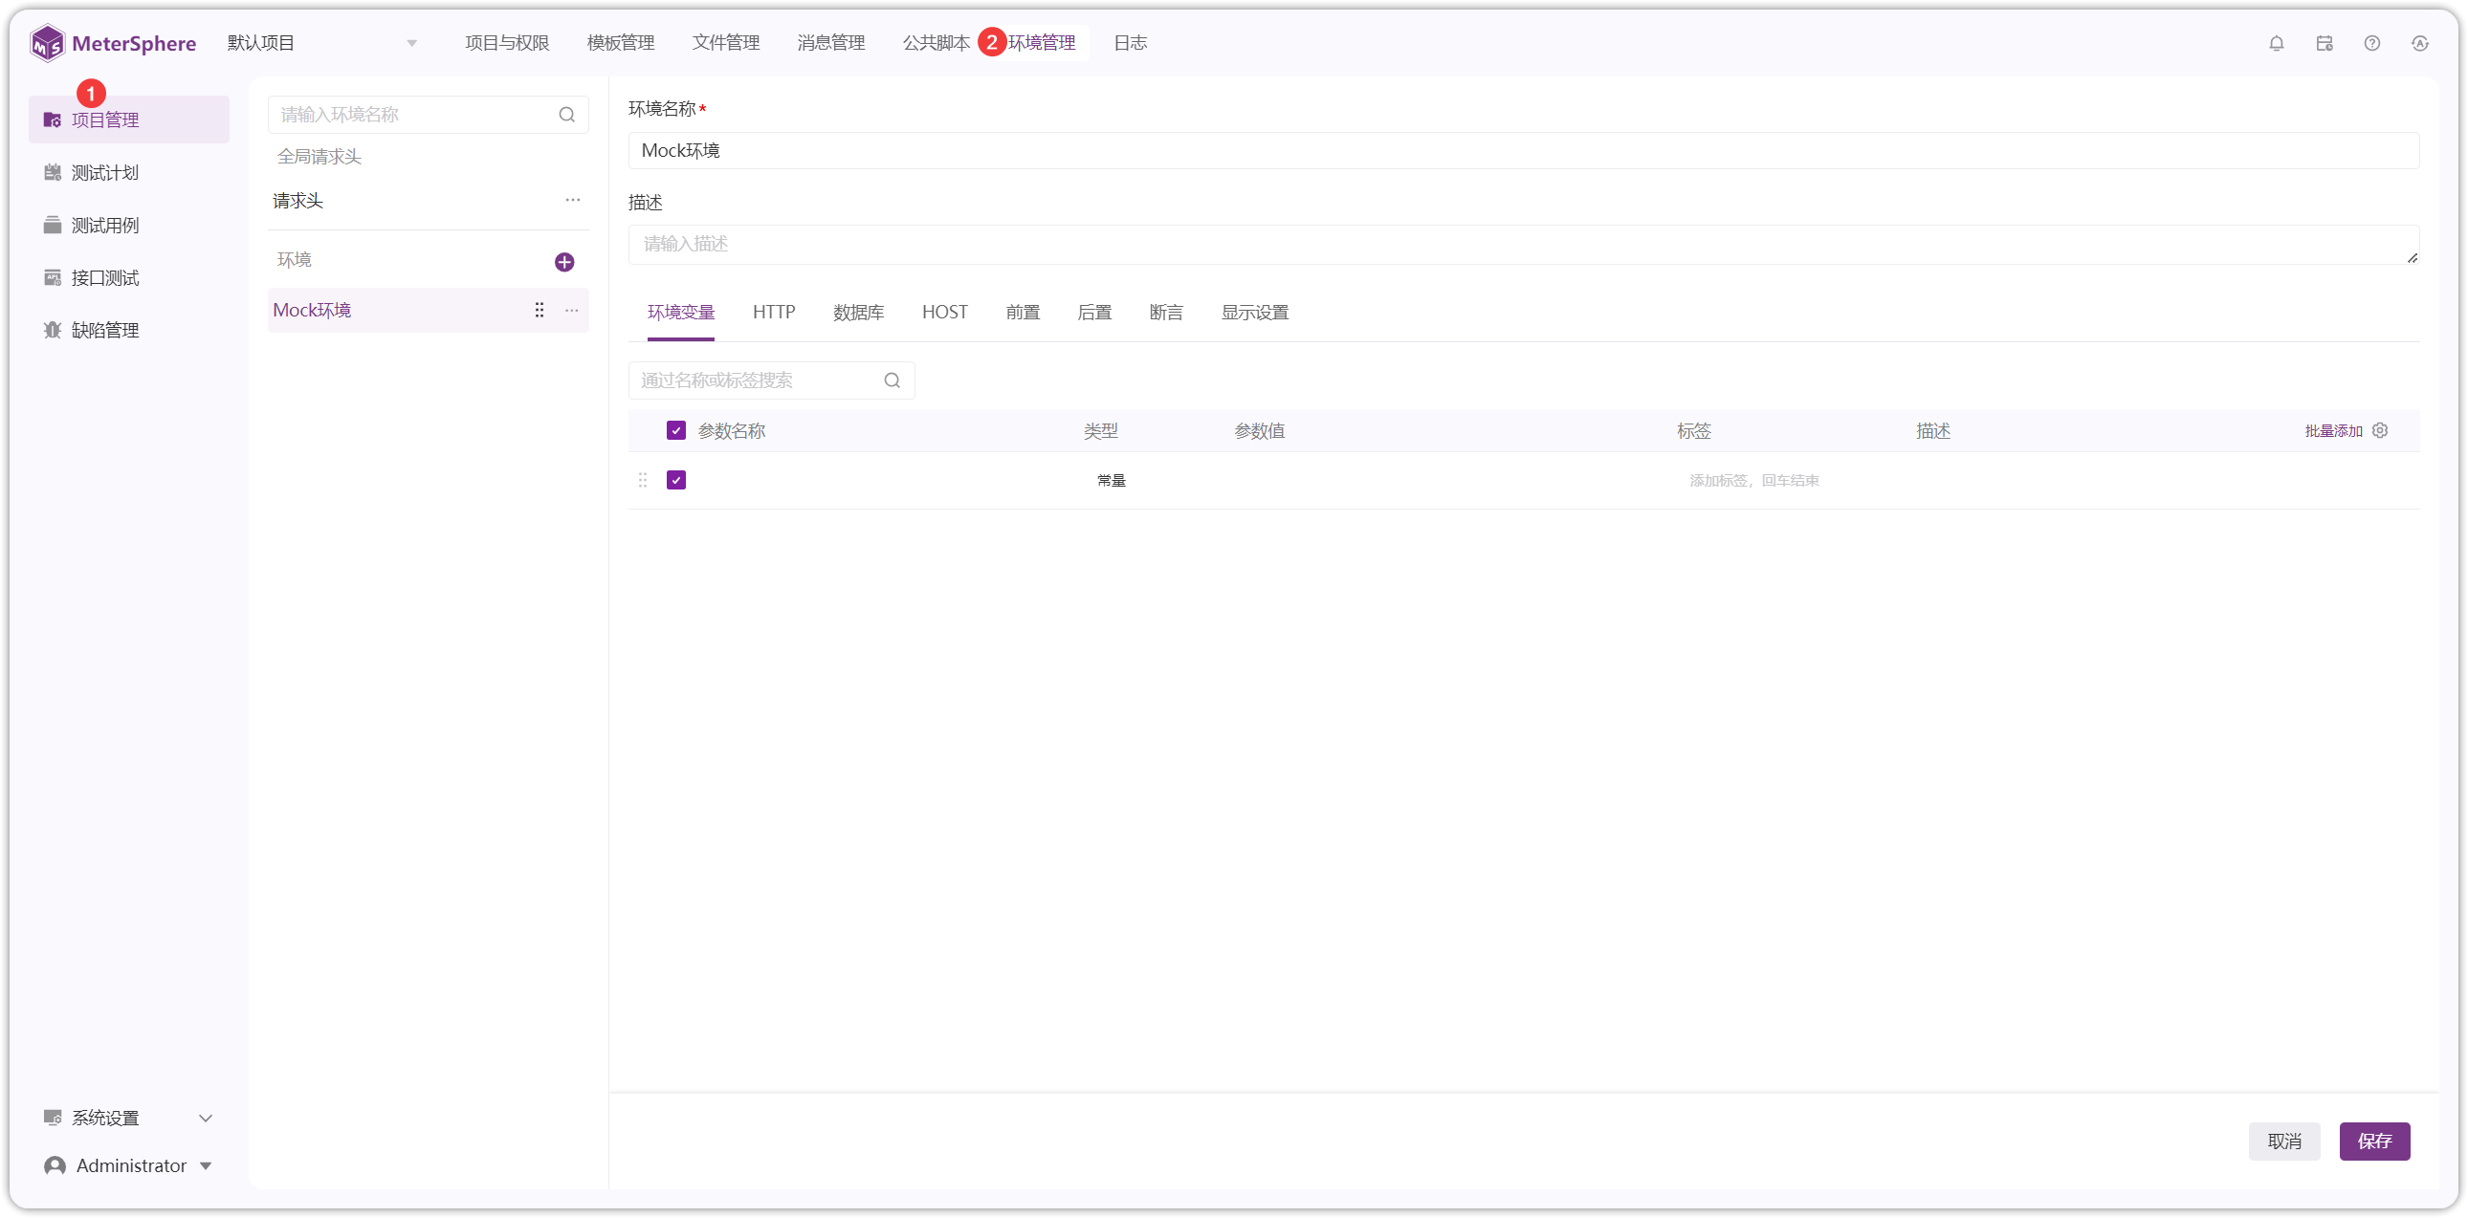
Task: Open the table column settings gear icon
Action: [2380, 431]
